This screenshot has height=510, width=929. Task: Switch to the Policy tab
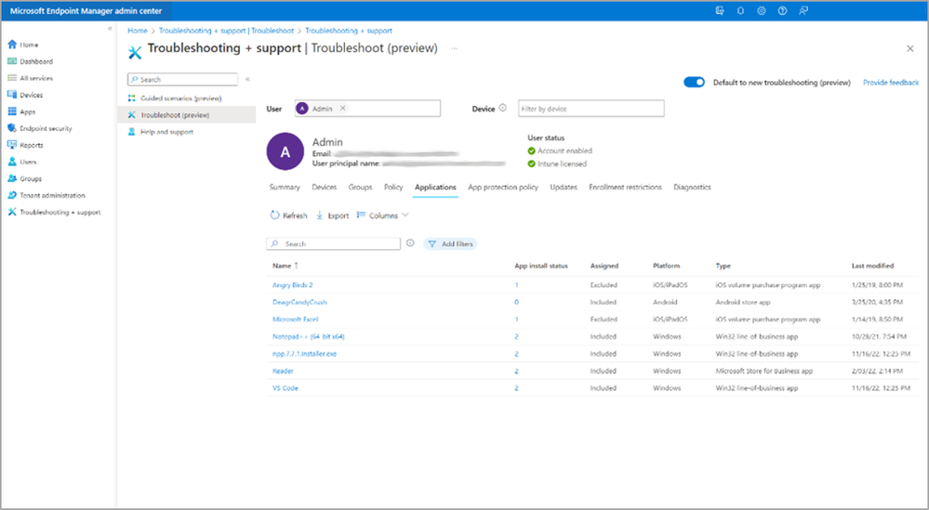coord(393,187)
